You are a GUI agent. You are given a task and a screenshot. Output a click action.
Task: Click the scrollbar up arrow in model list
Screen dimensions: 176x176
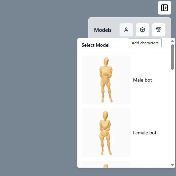click(172, 41)
